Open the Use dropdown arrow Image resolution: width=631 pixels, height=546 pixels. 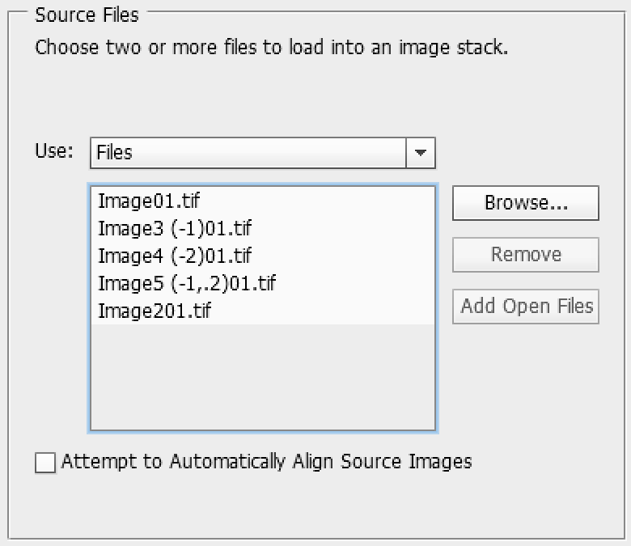(421, 153)
